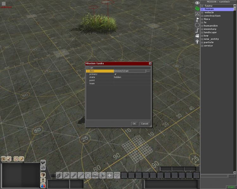The width and height of the screenshot is (237, 189).
Task: Select the dotted square squad selection icon
Action: pyautogui.click(x=197, y=14)
